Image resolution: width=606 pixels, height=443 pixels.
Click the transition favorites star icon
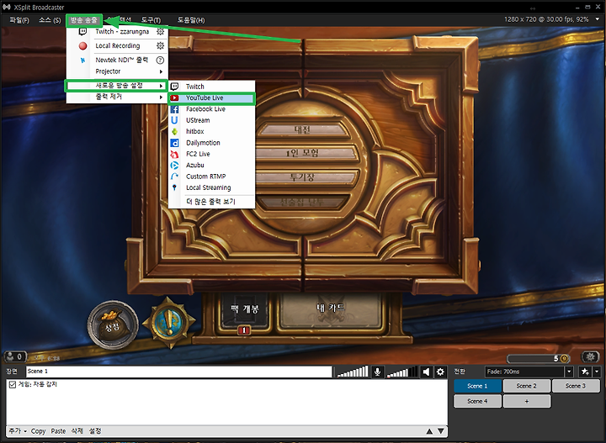pyautogui.click(x=585, y=372)
